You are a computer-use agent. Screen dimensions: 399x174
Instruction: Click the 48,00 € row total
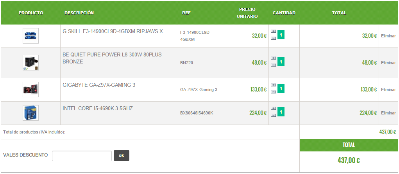(369, 63)
